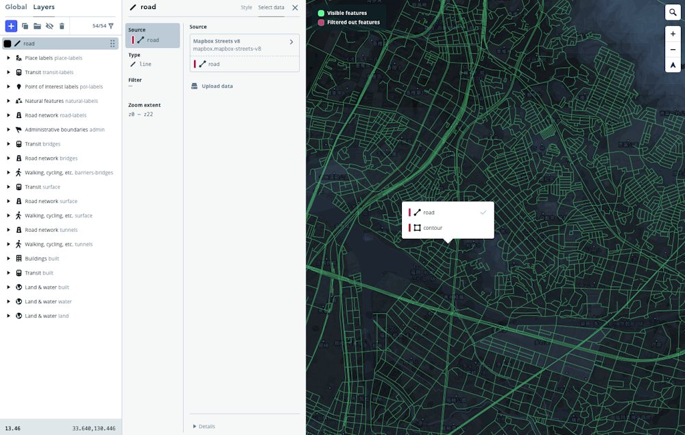Choose road in the map popup
The height and width of the screenshot is (435, 685).
tap(448, 213)
